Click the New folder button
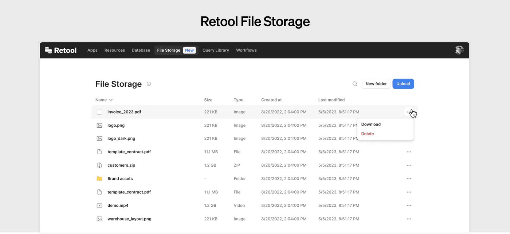Screen dimensions: 510x234 click(376, 84)
